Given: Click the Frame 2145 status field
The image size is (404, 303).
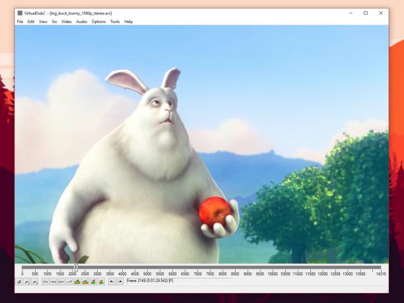Looking at the screenshot, I should (180, 281).
